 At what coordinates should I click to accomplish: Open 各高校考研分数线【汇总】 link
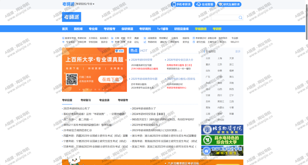pyautogui.click(x=179, y=65)
